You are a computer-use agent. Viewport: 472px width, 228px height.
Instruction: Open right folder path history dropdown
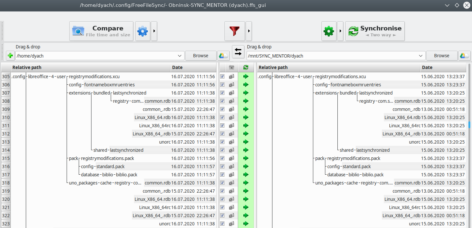tap(421, 56)
